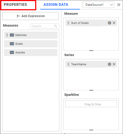This screenshot has width=123, height=134.
Task: Collapse panel with double chevron icon
Action: click(x=119, y=5)
